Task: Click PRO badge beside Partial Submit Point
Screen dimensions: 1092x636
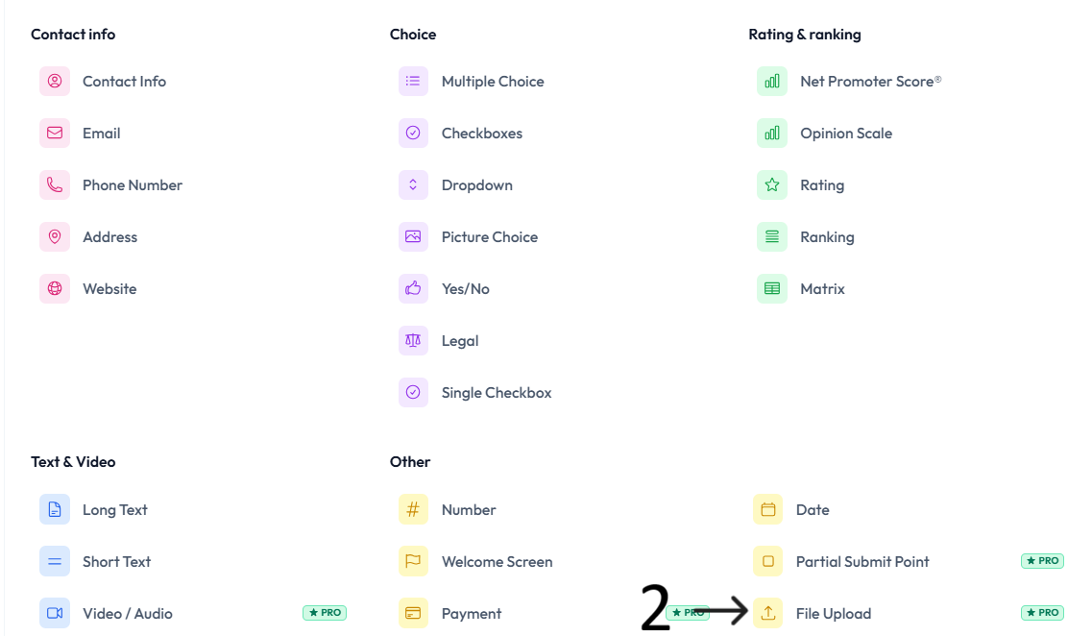Action: pos(1043,561)
